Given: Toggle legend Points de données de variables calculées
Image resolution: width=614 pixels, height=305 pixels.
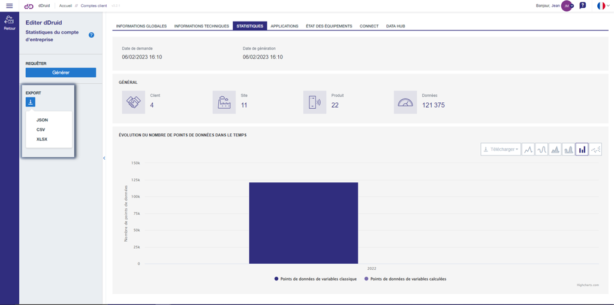Looking at the screenshot, I should click(405, 279).
